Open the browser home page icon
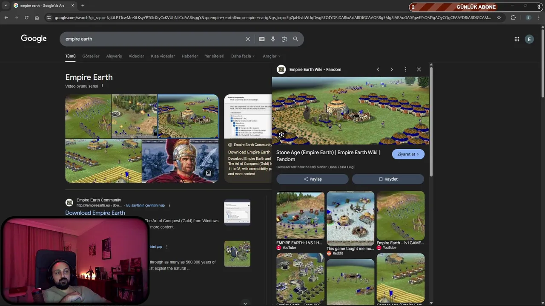Screen dimensions: 545x306 (x=37, y=17)
